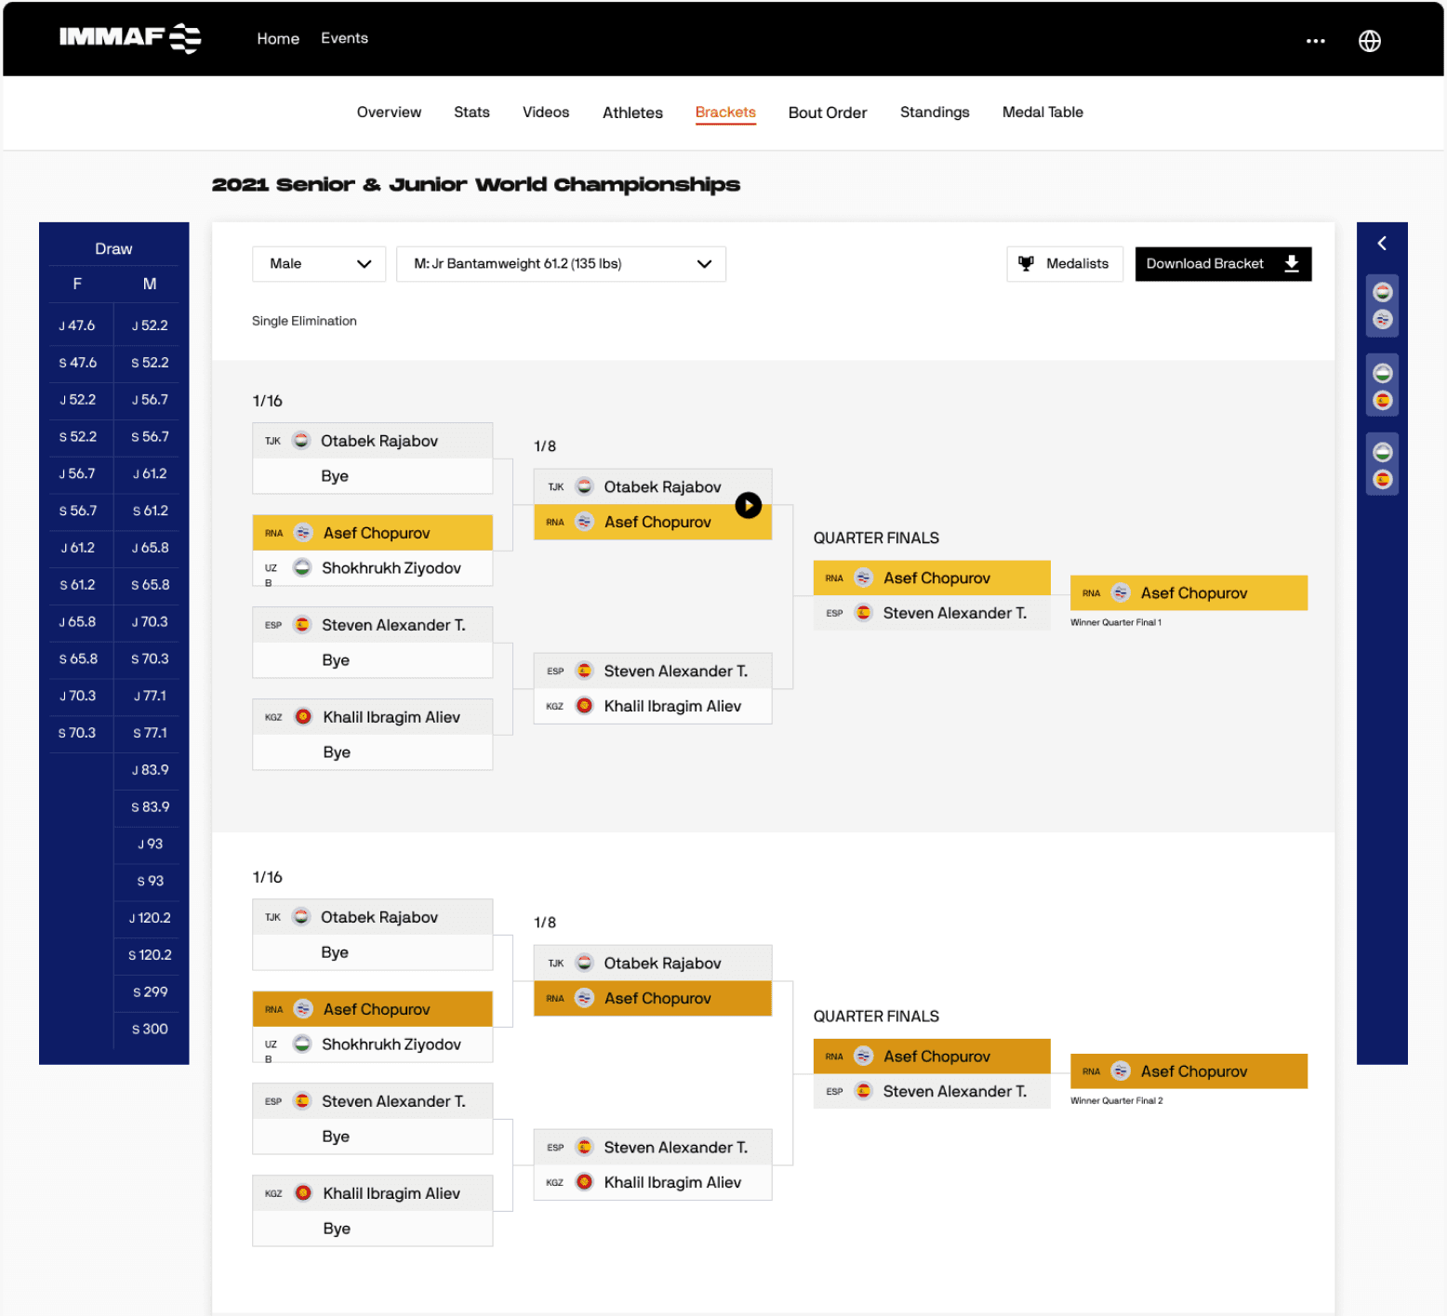1447x1316 pixels.
Task: Click Spain flag beside Steven Alexander T. in first 1/16
Action: pyautogui.click(x=301, y=625)
